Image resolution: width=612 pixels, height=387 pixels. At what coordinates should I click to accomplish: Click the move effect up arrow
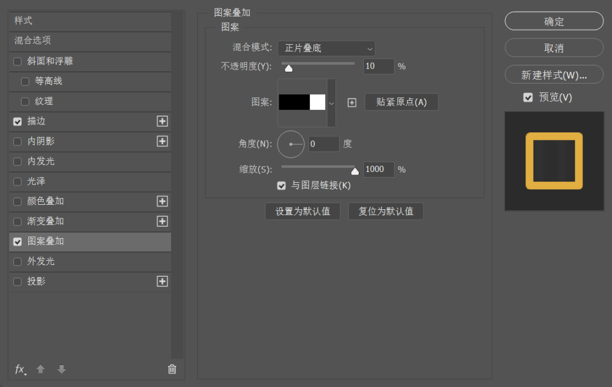(40, 369)
